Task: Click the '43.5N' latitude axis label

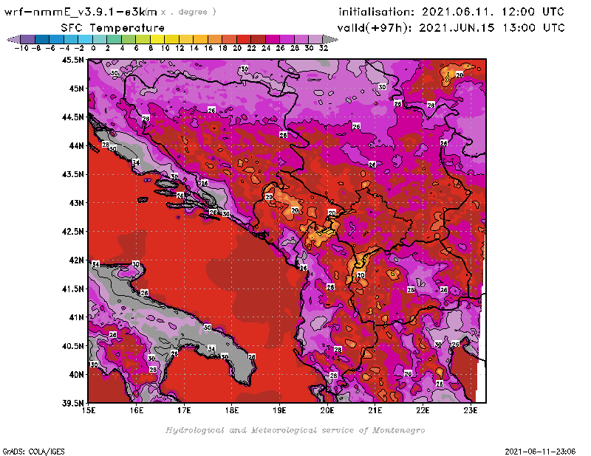Action: (72, 174)
